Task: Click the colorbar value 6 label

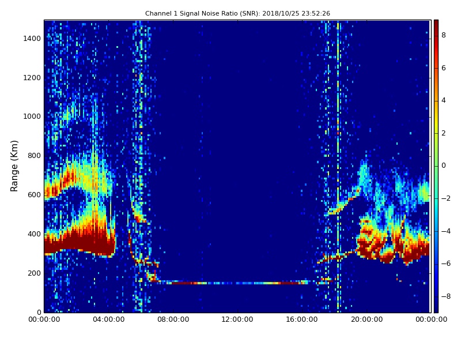Action: pyautogui.click(x=444, y=68)
